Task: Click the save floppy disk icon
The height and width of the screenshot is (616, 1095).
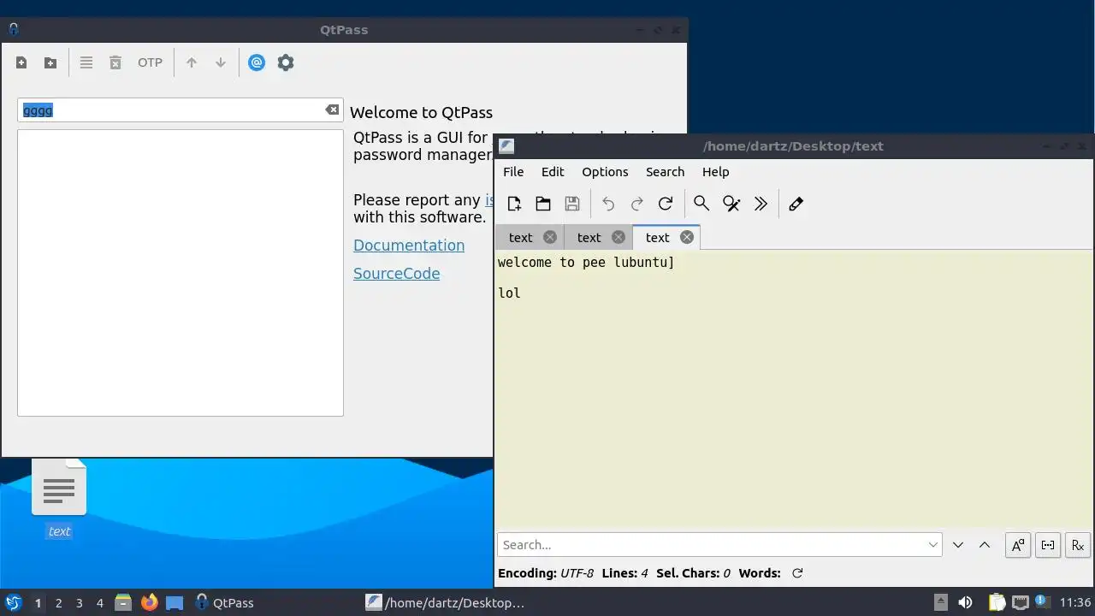Action: click(572, 204)
